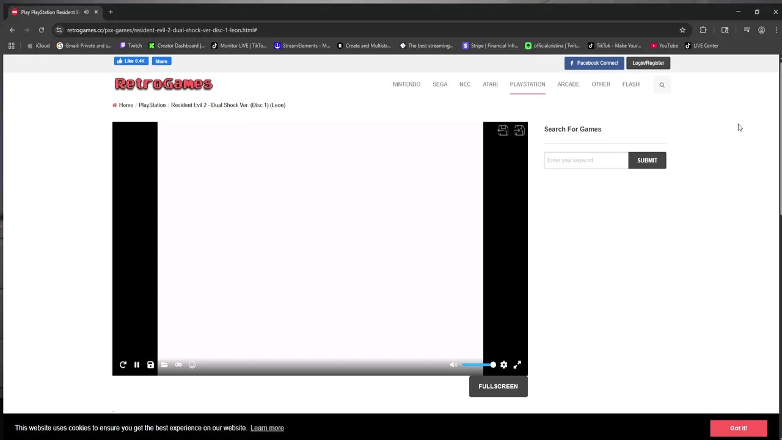782x440 pixels.
Task: Click the Facebook Like 6.4K button
Action: pyautogui.click(x=131, y=61)
